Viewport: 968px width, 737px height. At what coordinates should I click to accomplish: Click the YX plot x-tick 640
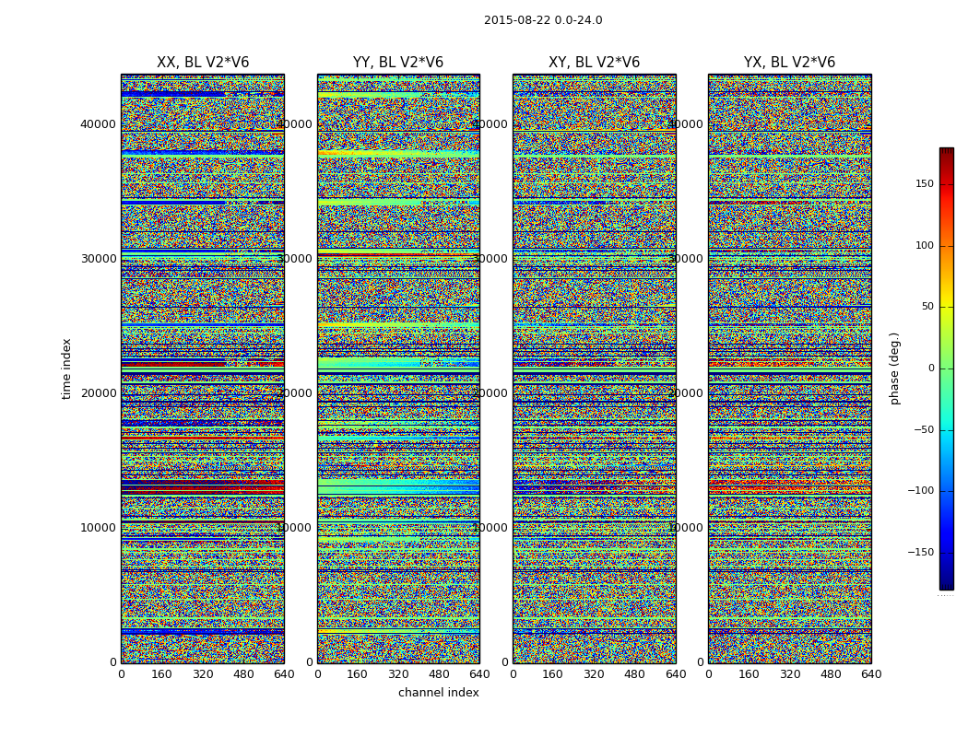(x=871, y=674)
